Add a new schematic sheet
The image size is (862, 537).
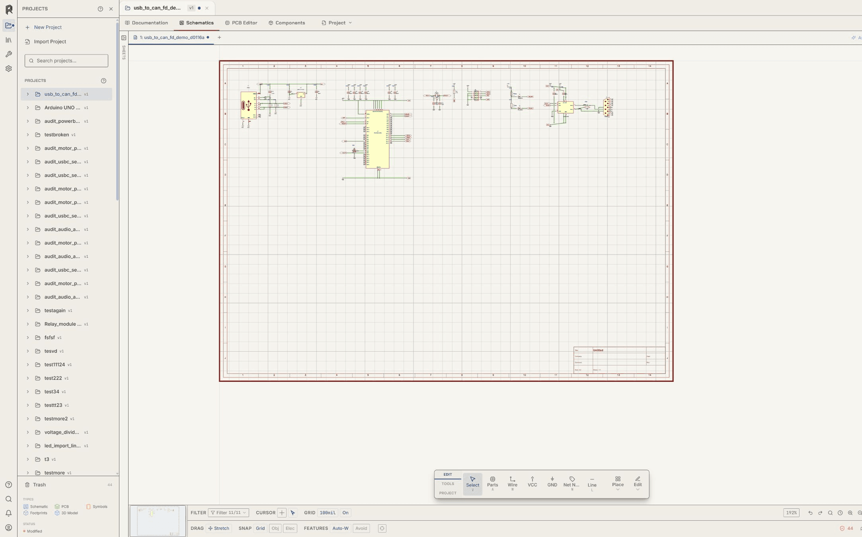tap(219, 37)
